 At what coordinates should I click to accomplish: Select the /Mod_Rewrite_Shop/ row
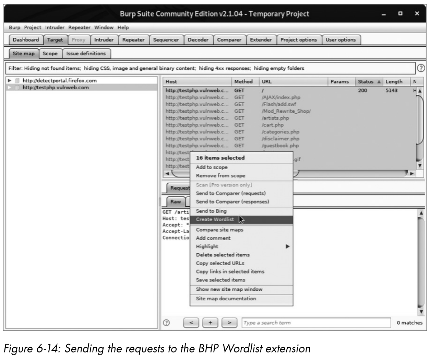click(x=289, y=111)
